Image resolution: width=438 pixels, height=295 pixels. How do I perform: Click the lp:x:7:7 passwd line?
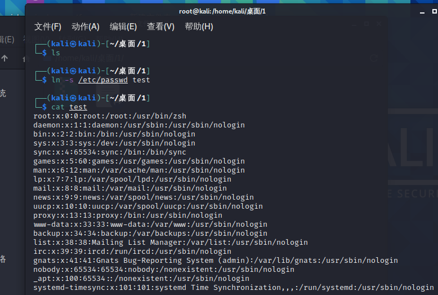point(132,179)
